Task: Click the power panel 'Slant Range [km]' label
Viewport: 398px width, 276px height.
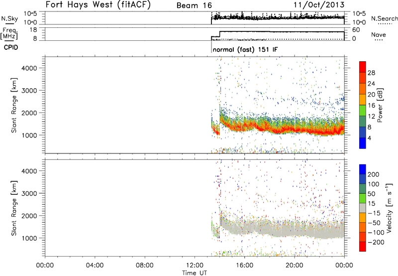Action: pyautogui.click(x=14, y=105)
